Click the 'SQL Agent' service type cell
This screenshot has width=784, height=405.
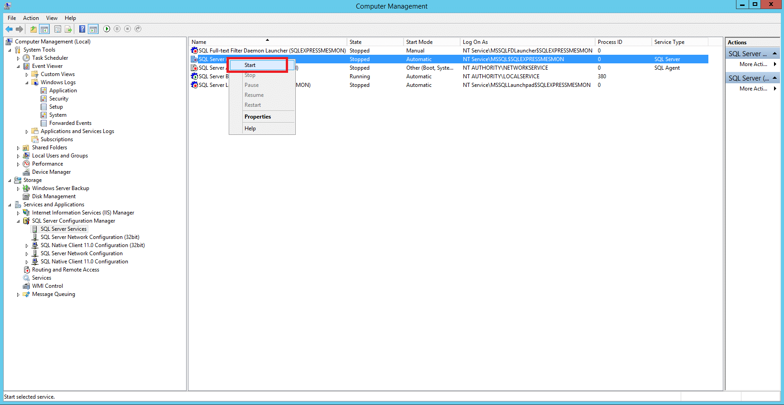667,68
